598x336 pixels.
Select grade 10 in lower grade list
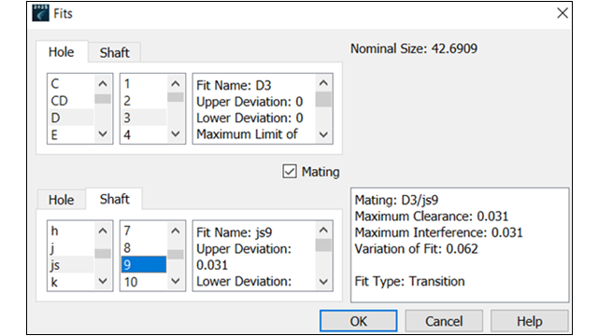click(144, 282)
